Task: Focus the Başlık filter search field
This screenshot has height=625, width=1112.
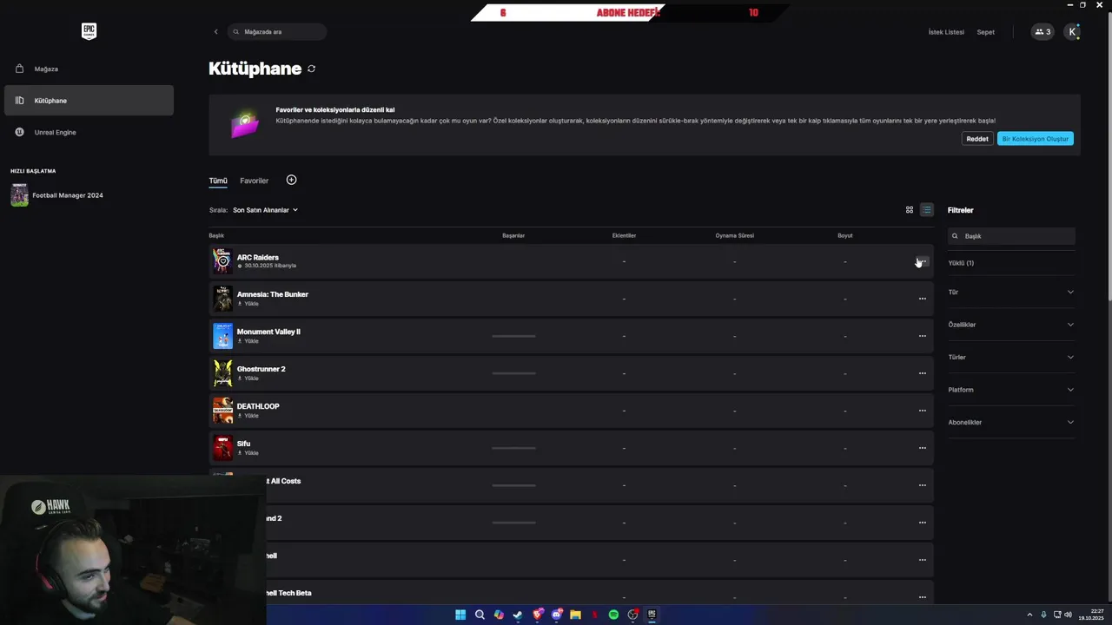Action: 1011,236
